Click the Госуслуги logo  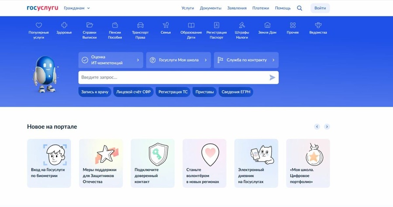pyautogui.click(x=42, y=8)
